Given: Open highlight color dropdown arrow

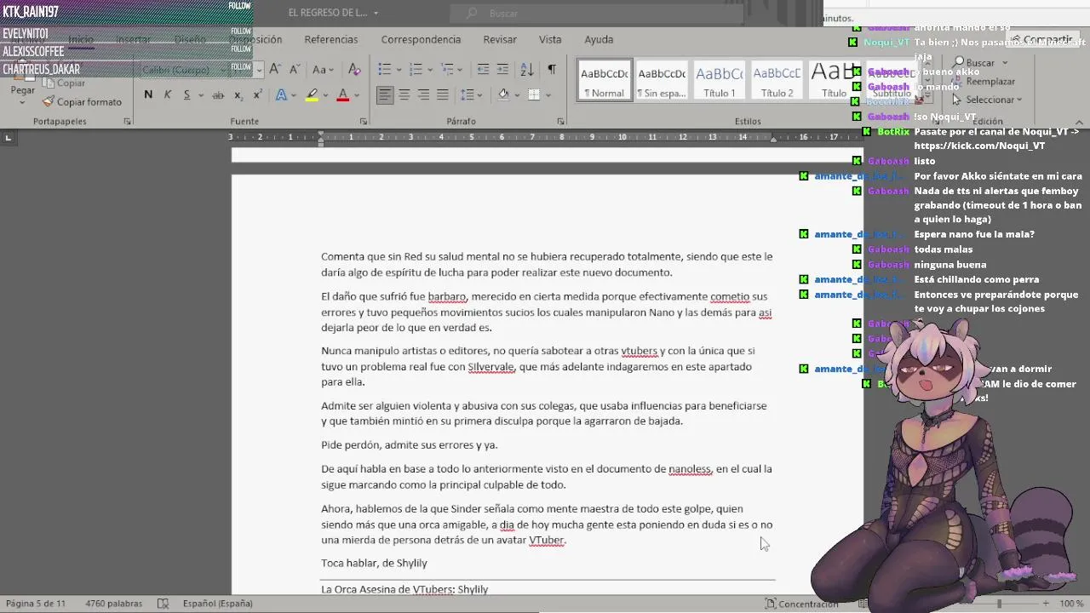Looking at the screenshot, I should click(x=325, y=95).
